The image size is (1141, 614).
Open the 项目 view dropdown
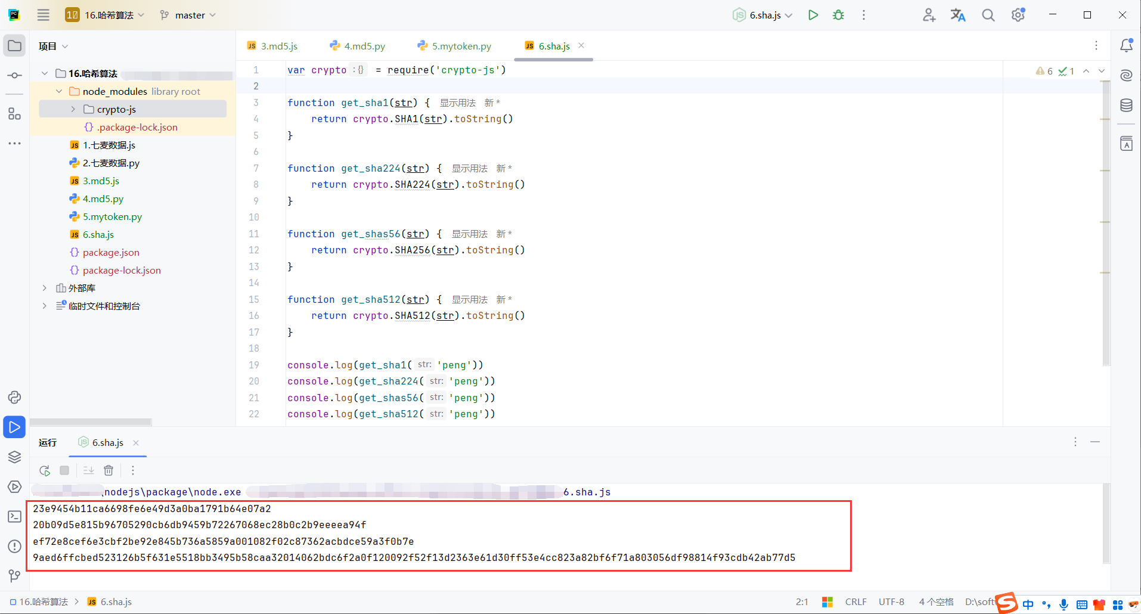coord(54,46)
